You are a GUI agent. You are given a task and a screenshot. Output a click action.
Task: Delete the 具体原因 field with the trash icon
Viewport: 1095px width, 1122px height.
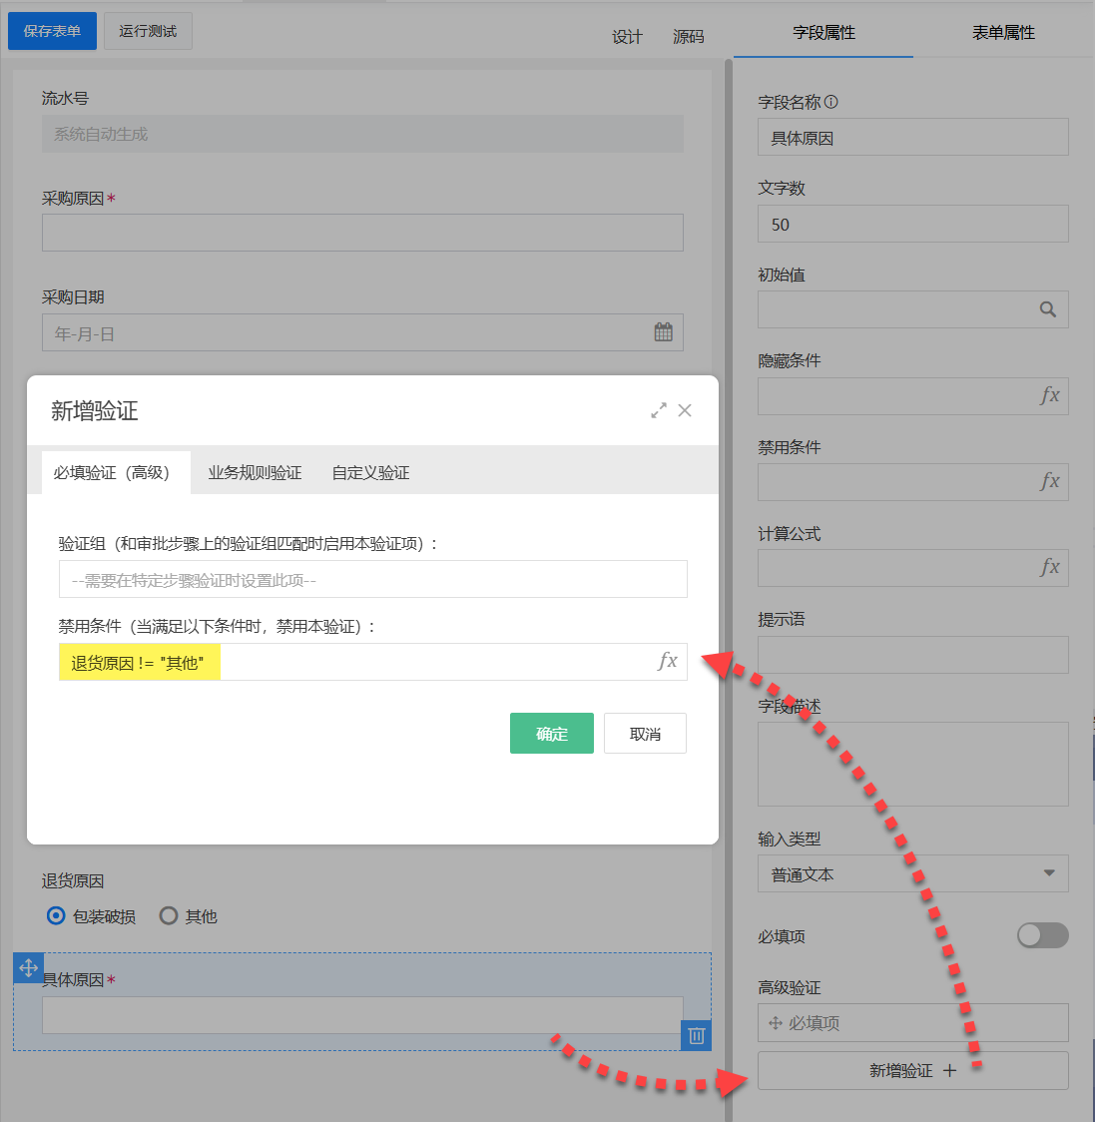click(x=696, y=1036)
